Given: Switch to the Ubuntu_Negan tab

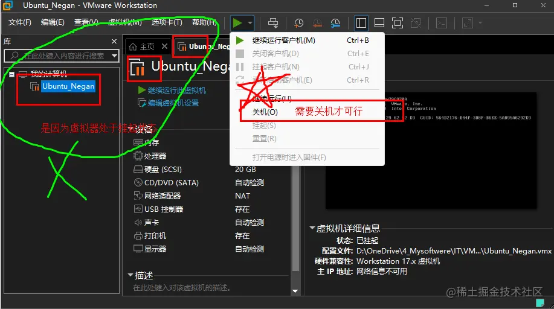Looking at the screenshot, I should pos(204,46).
